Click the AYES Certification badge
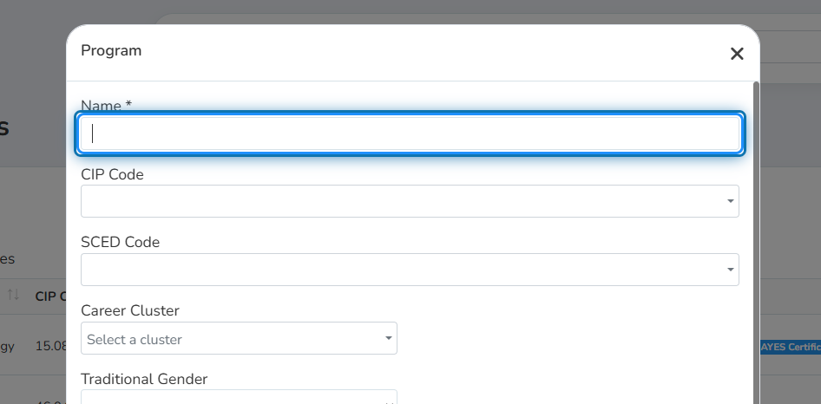The width and height of the screenshot is (821, 404). (790, 347)
